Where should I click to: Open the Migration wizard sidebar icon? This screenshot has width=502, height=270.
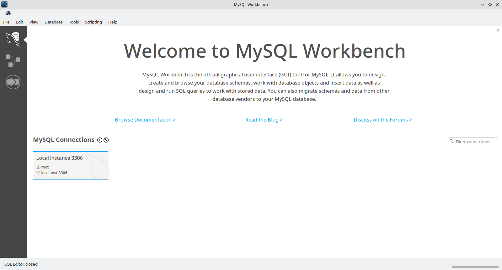click(x=13, y=82)
